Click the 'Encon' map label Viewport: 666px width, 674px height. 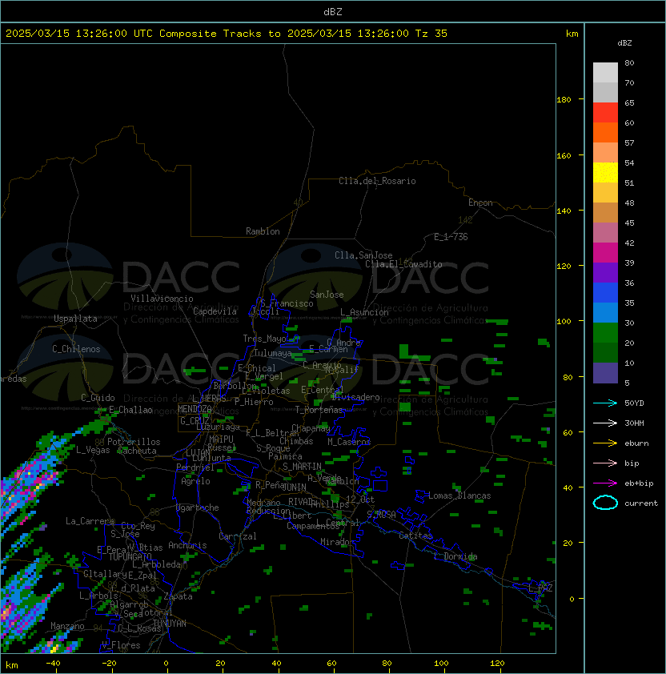(x=480, y=203)
